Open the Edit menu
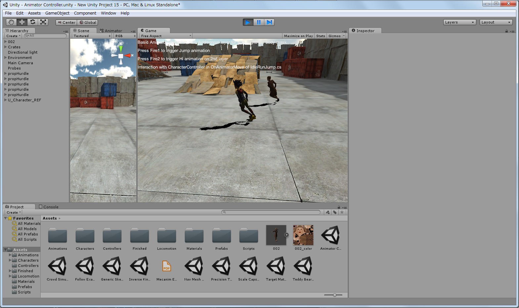Viewport: 519px width, 308px height. [x=20, y=13]
